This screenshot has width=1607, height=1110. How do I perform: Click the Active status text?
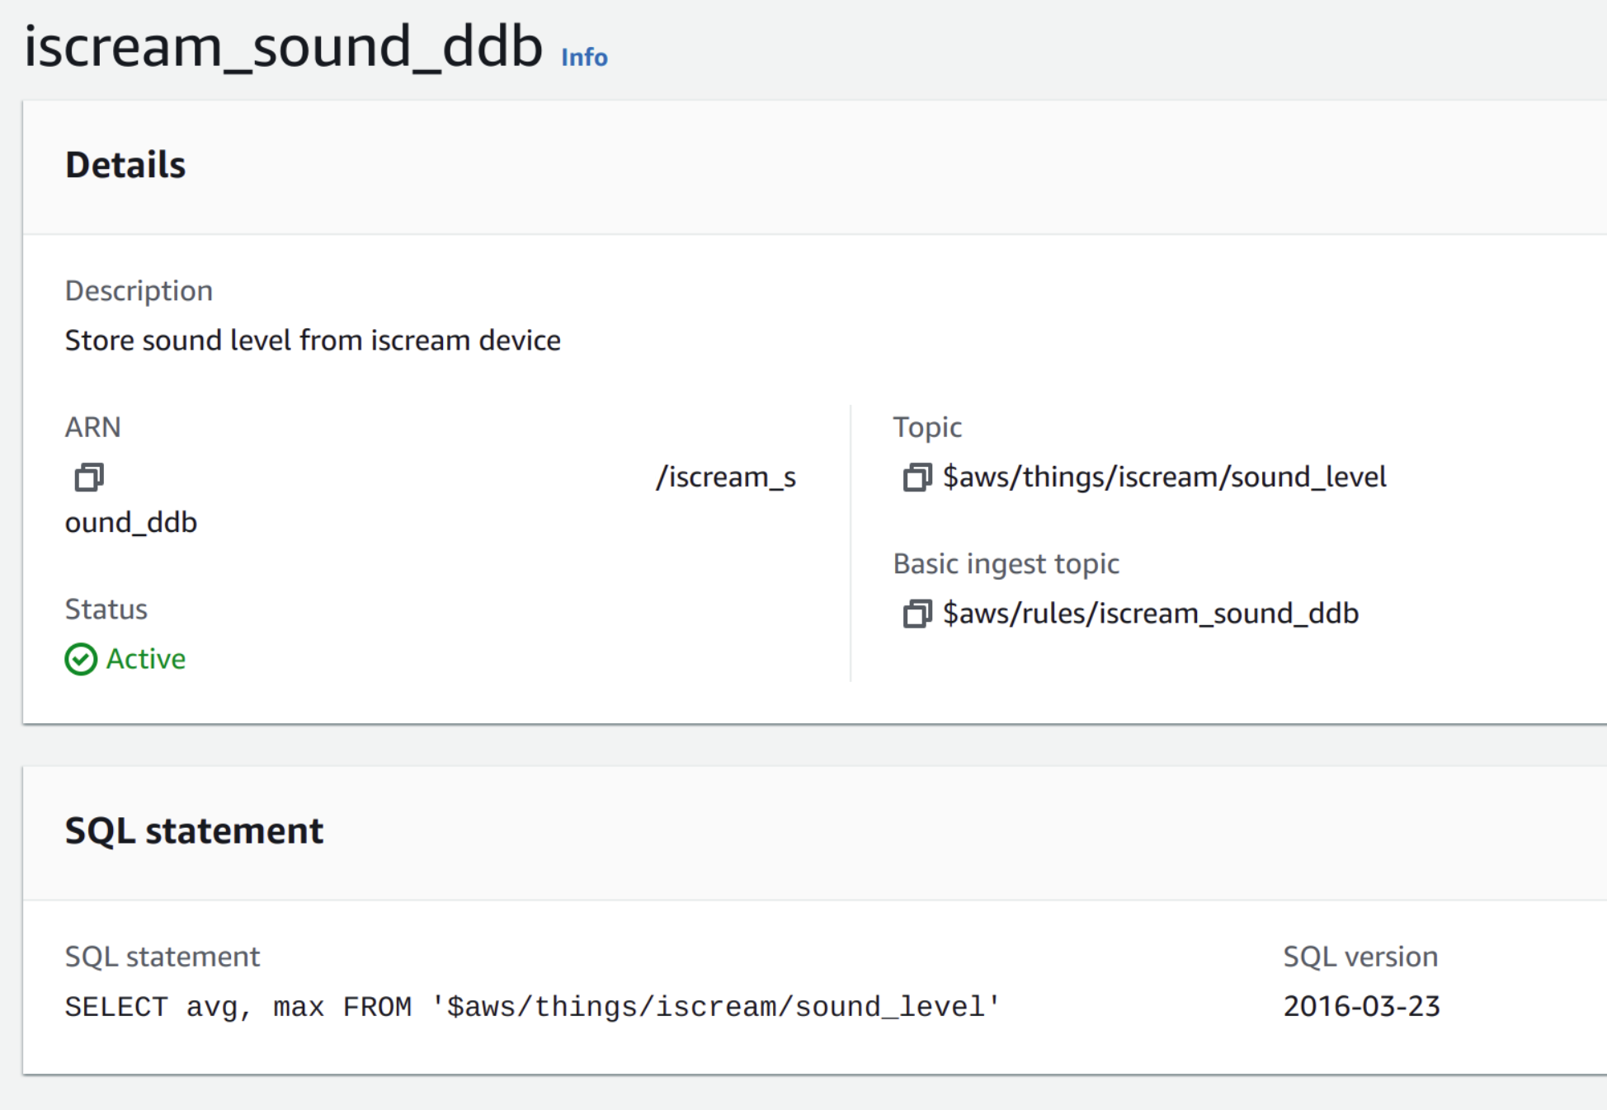coord(146,659)
